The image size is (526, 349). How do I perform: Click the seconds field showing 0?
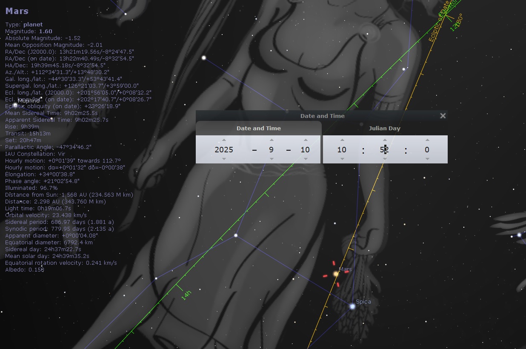(427, 149)
